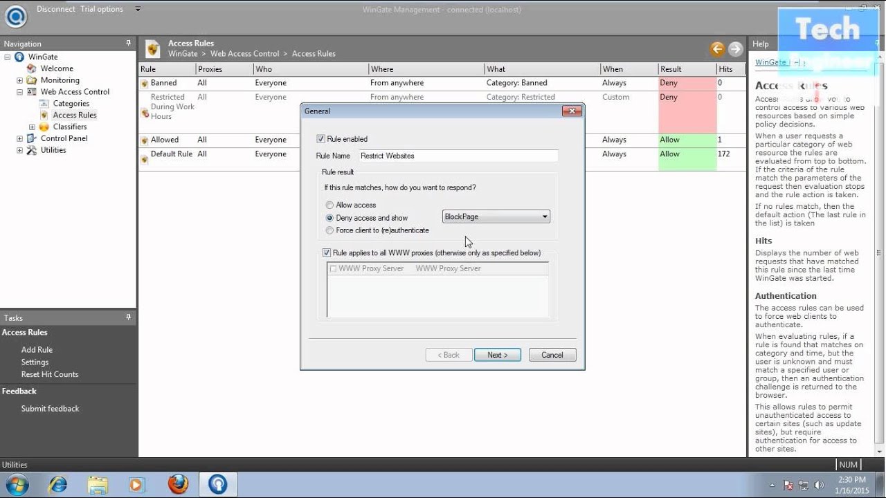This screenshot has width=886, height=498.
Task: Open Windows Explorer from taskbar
Action: coord(98,484)
